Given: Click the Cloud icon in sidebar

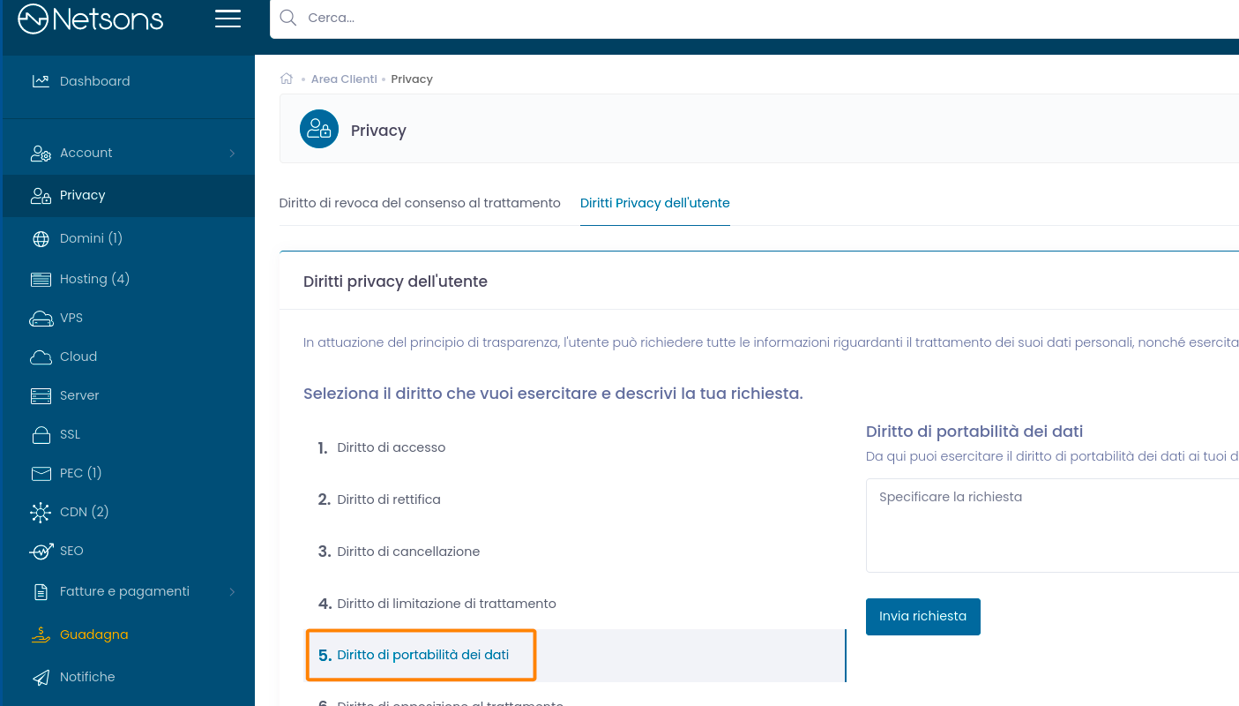Looking at the screenshot, I should coord(41,357).
